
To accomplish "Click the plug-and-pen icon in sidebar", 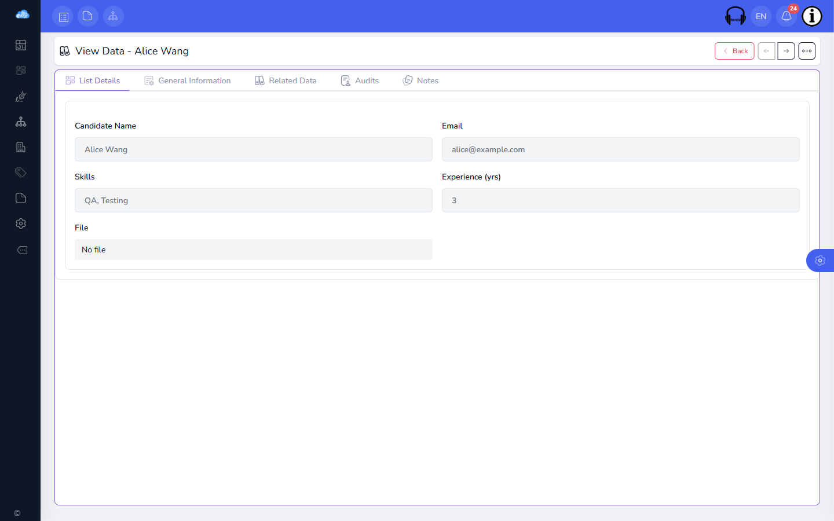I will pos(21,96).
